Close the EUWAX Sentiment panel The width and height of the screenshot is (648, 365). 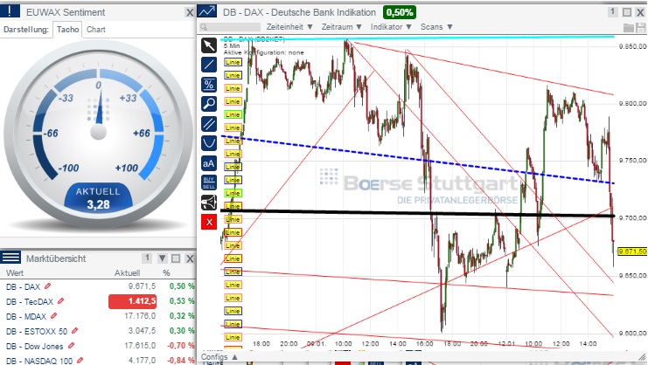click(x=190, y=13)
